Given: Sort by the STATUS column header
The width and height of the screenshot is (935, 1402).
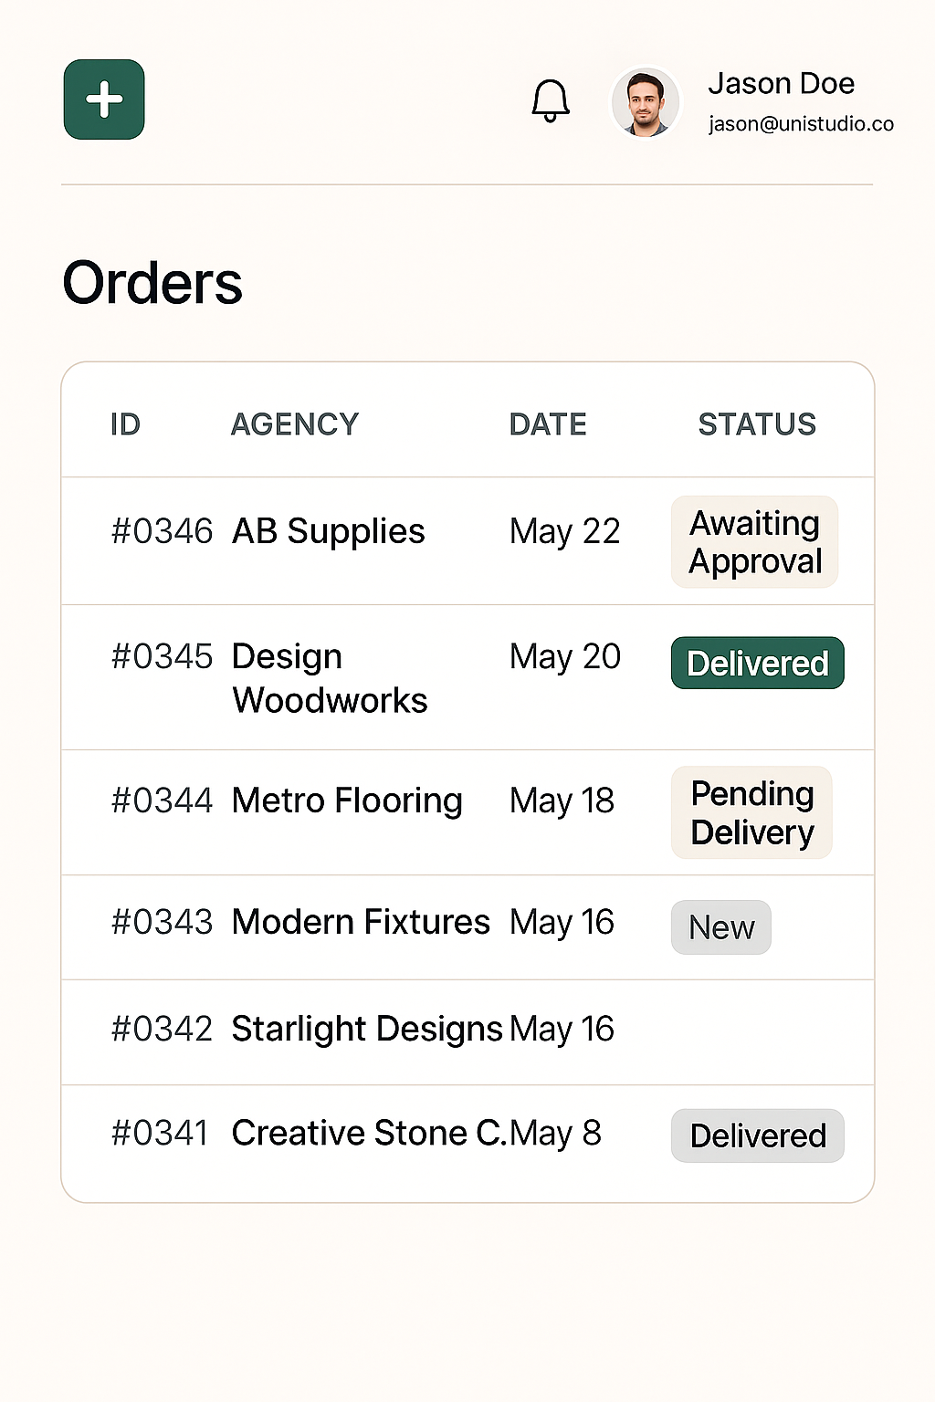Looking at the screenshot, I should point(757,424).
